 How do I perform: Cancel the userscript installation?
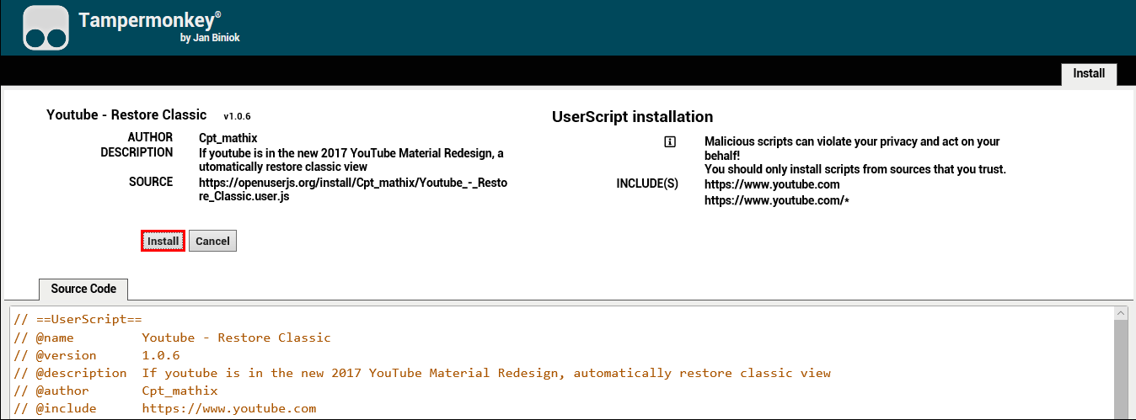tap(212, 241)
